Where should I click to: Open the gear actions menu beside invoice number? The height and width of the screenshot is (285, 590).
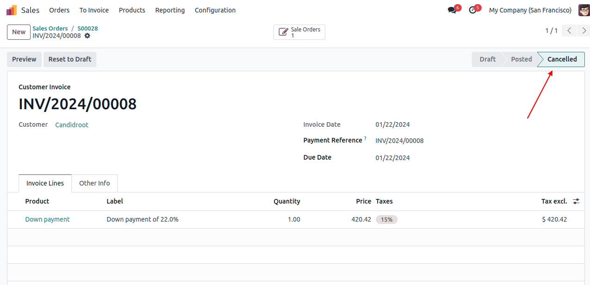(x=87, y=36)
